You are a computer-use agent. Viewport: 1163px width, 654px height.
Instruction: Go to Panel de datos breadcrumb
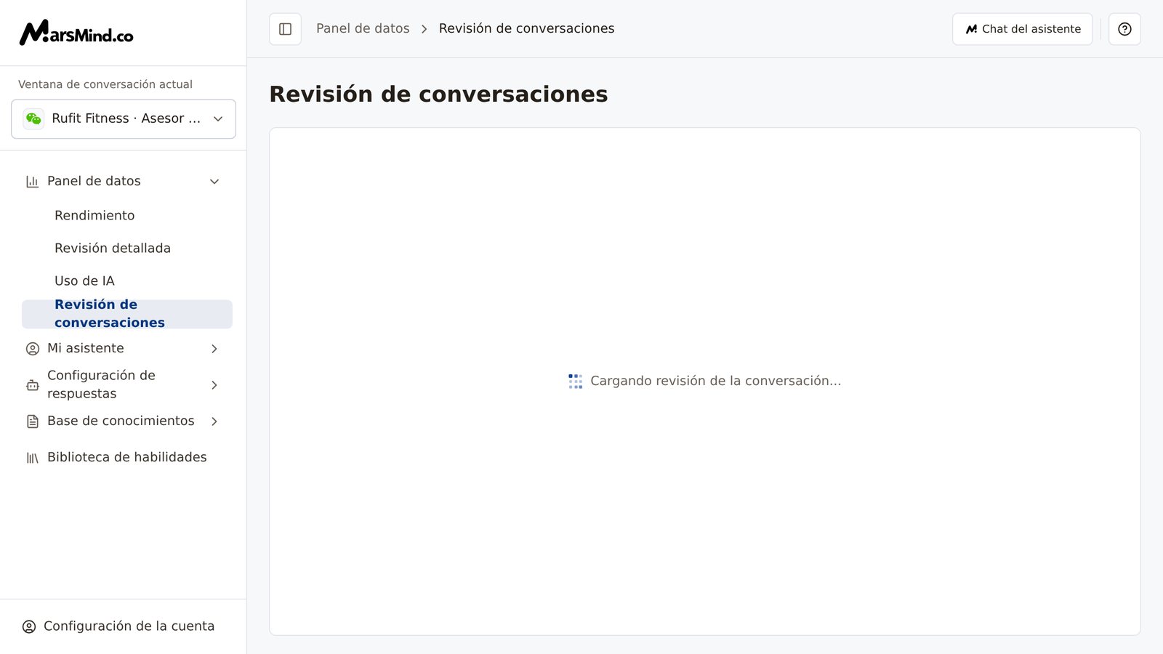pyautogui.click(x=363, y=28)
